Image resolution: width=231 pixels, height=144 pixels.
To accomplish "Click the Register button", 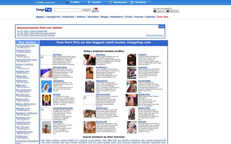I will coord(173,11).
